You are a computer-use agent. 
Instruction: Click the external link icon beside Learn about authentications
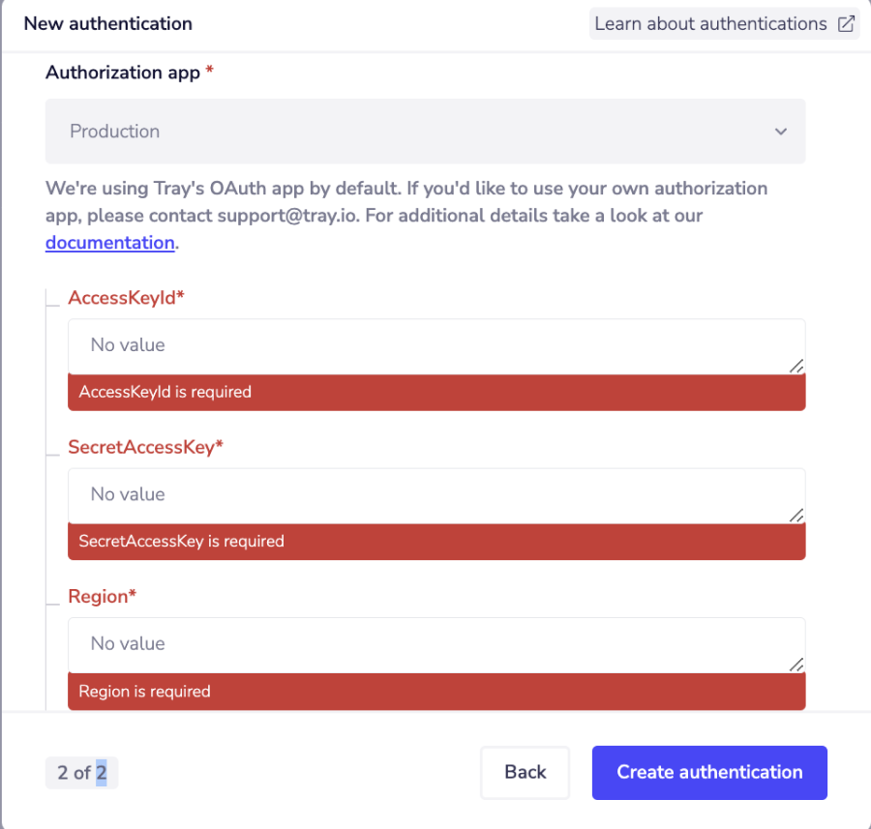point(846,23)
